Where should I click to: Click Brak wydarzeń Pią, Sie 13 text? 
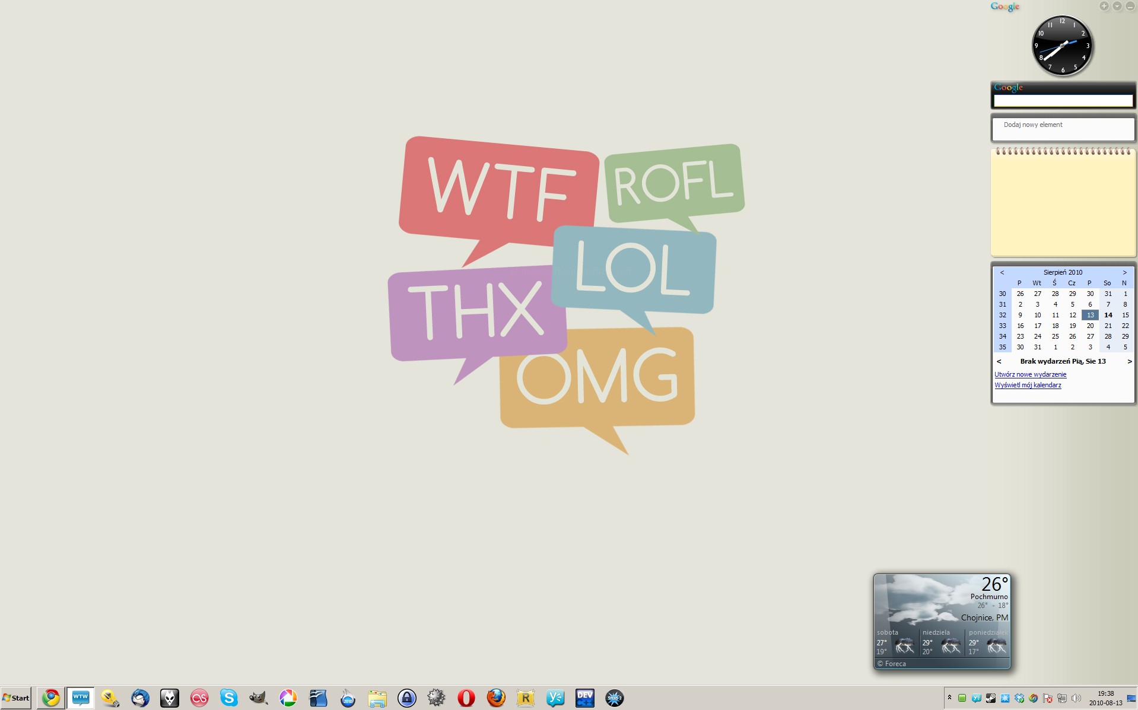(x=1063, y=361)
